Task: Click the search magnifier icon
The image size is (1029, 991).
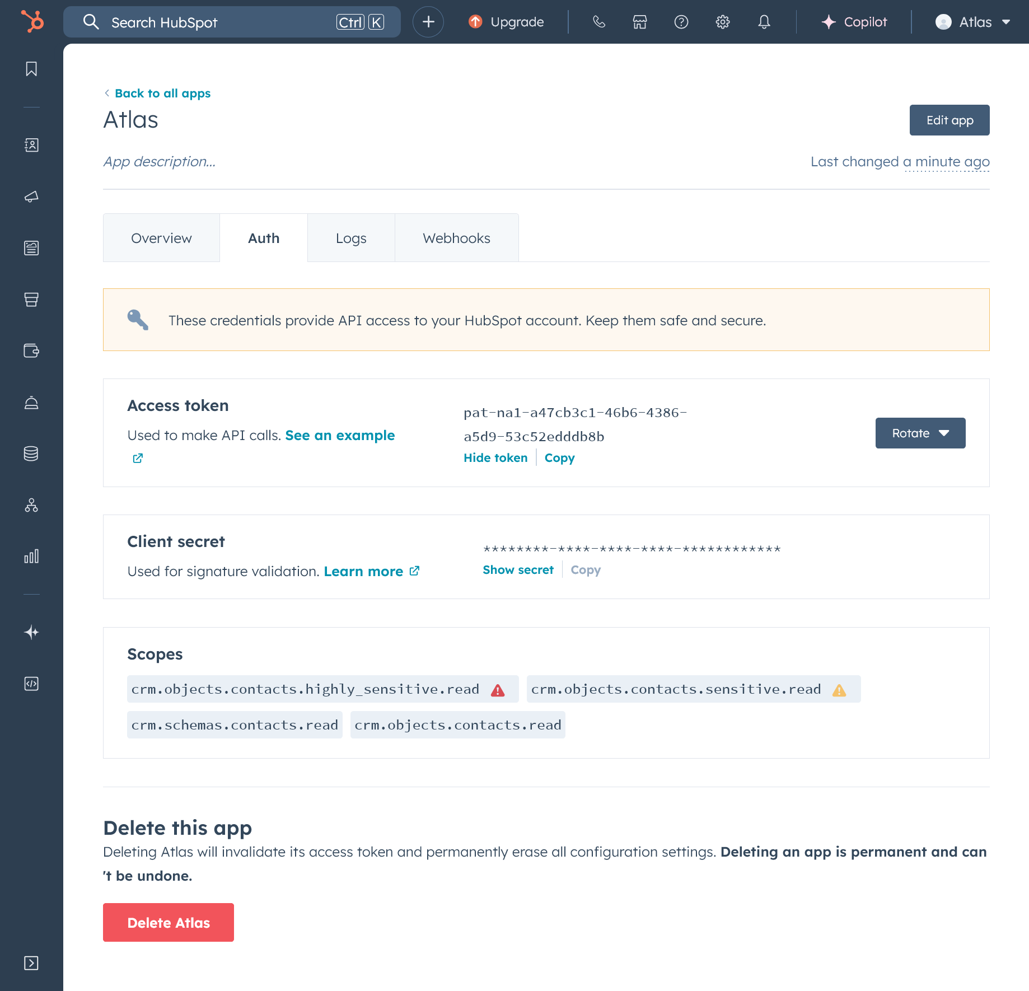Action: (91, 22)
